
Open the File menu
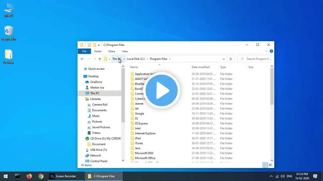tap(84, 51)
